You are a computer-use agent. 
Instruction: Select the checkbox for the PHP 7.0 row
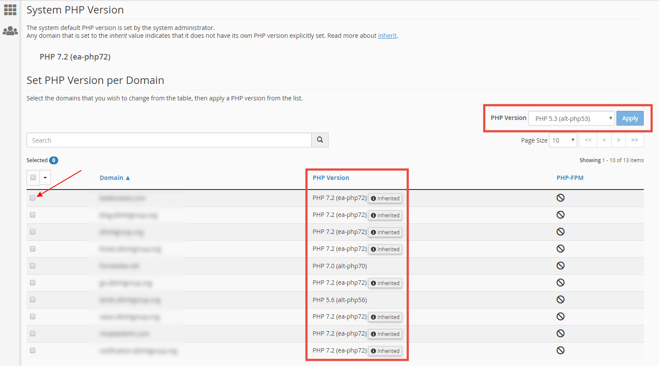point(33,266)
